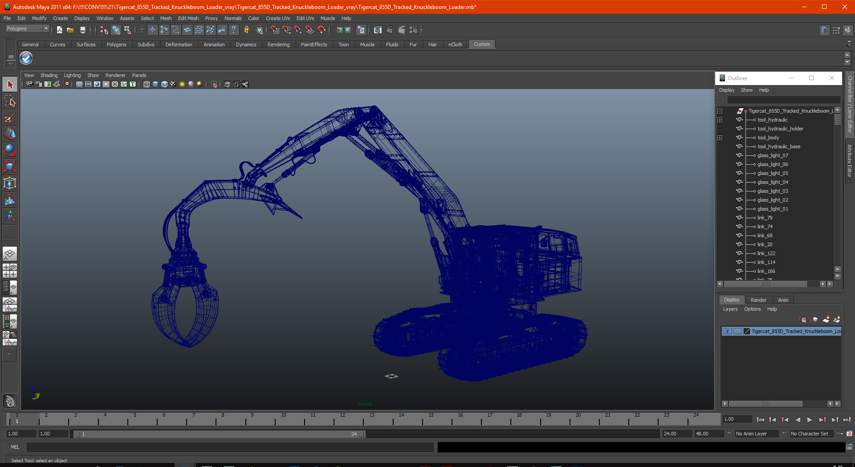
Task: Create a new empty layer icon
Action: (826, 320)
